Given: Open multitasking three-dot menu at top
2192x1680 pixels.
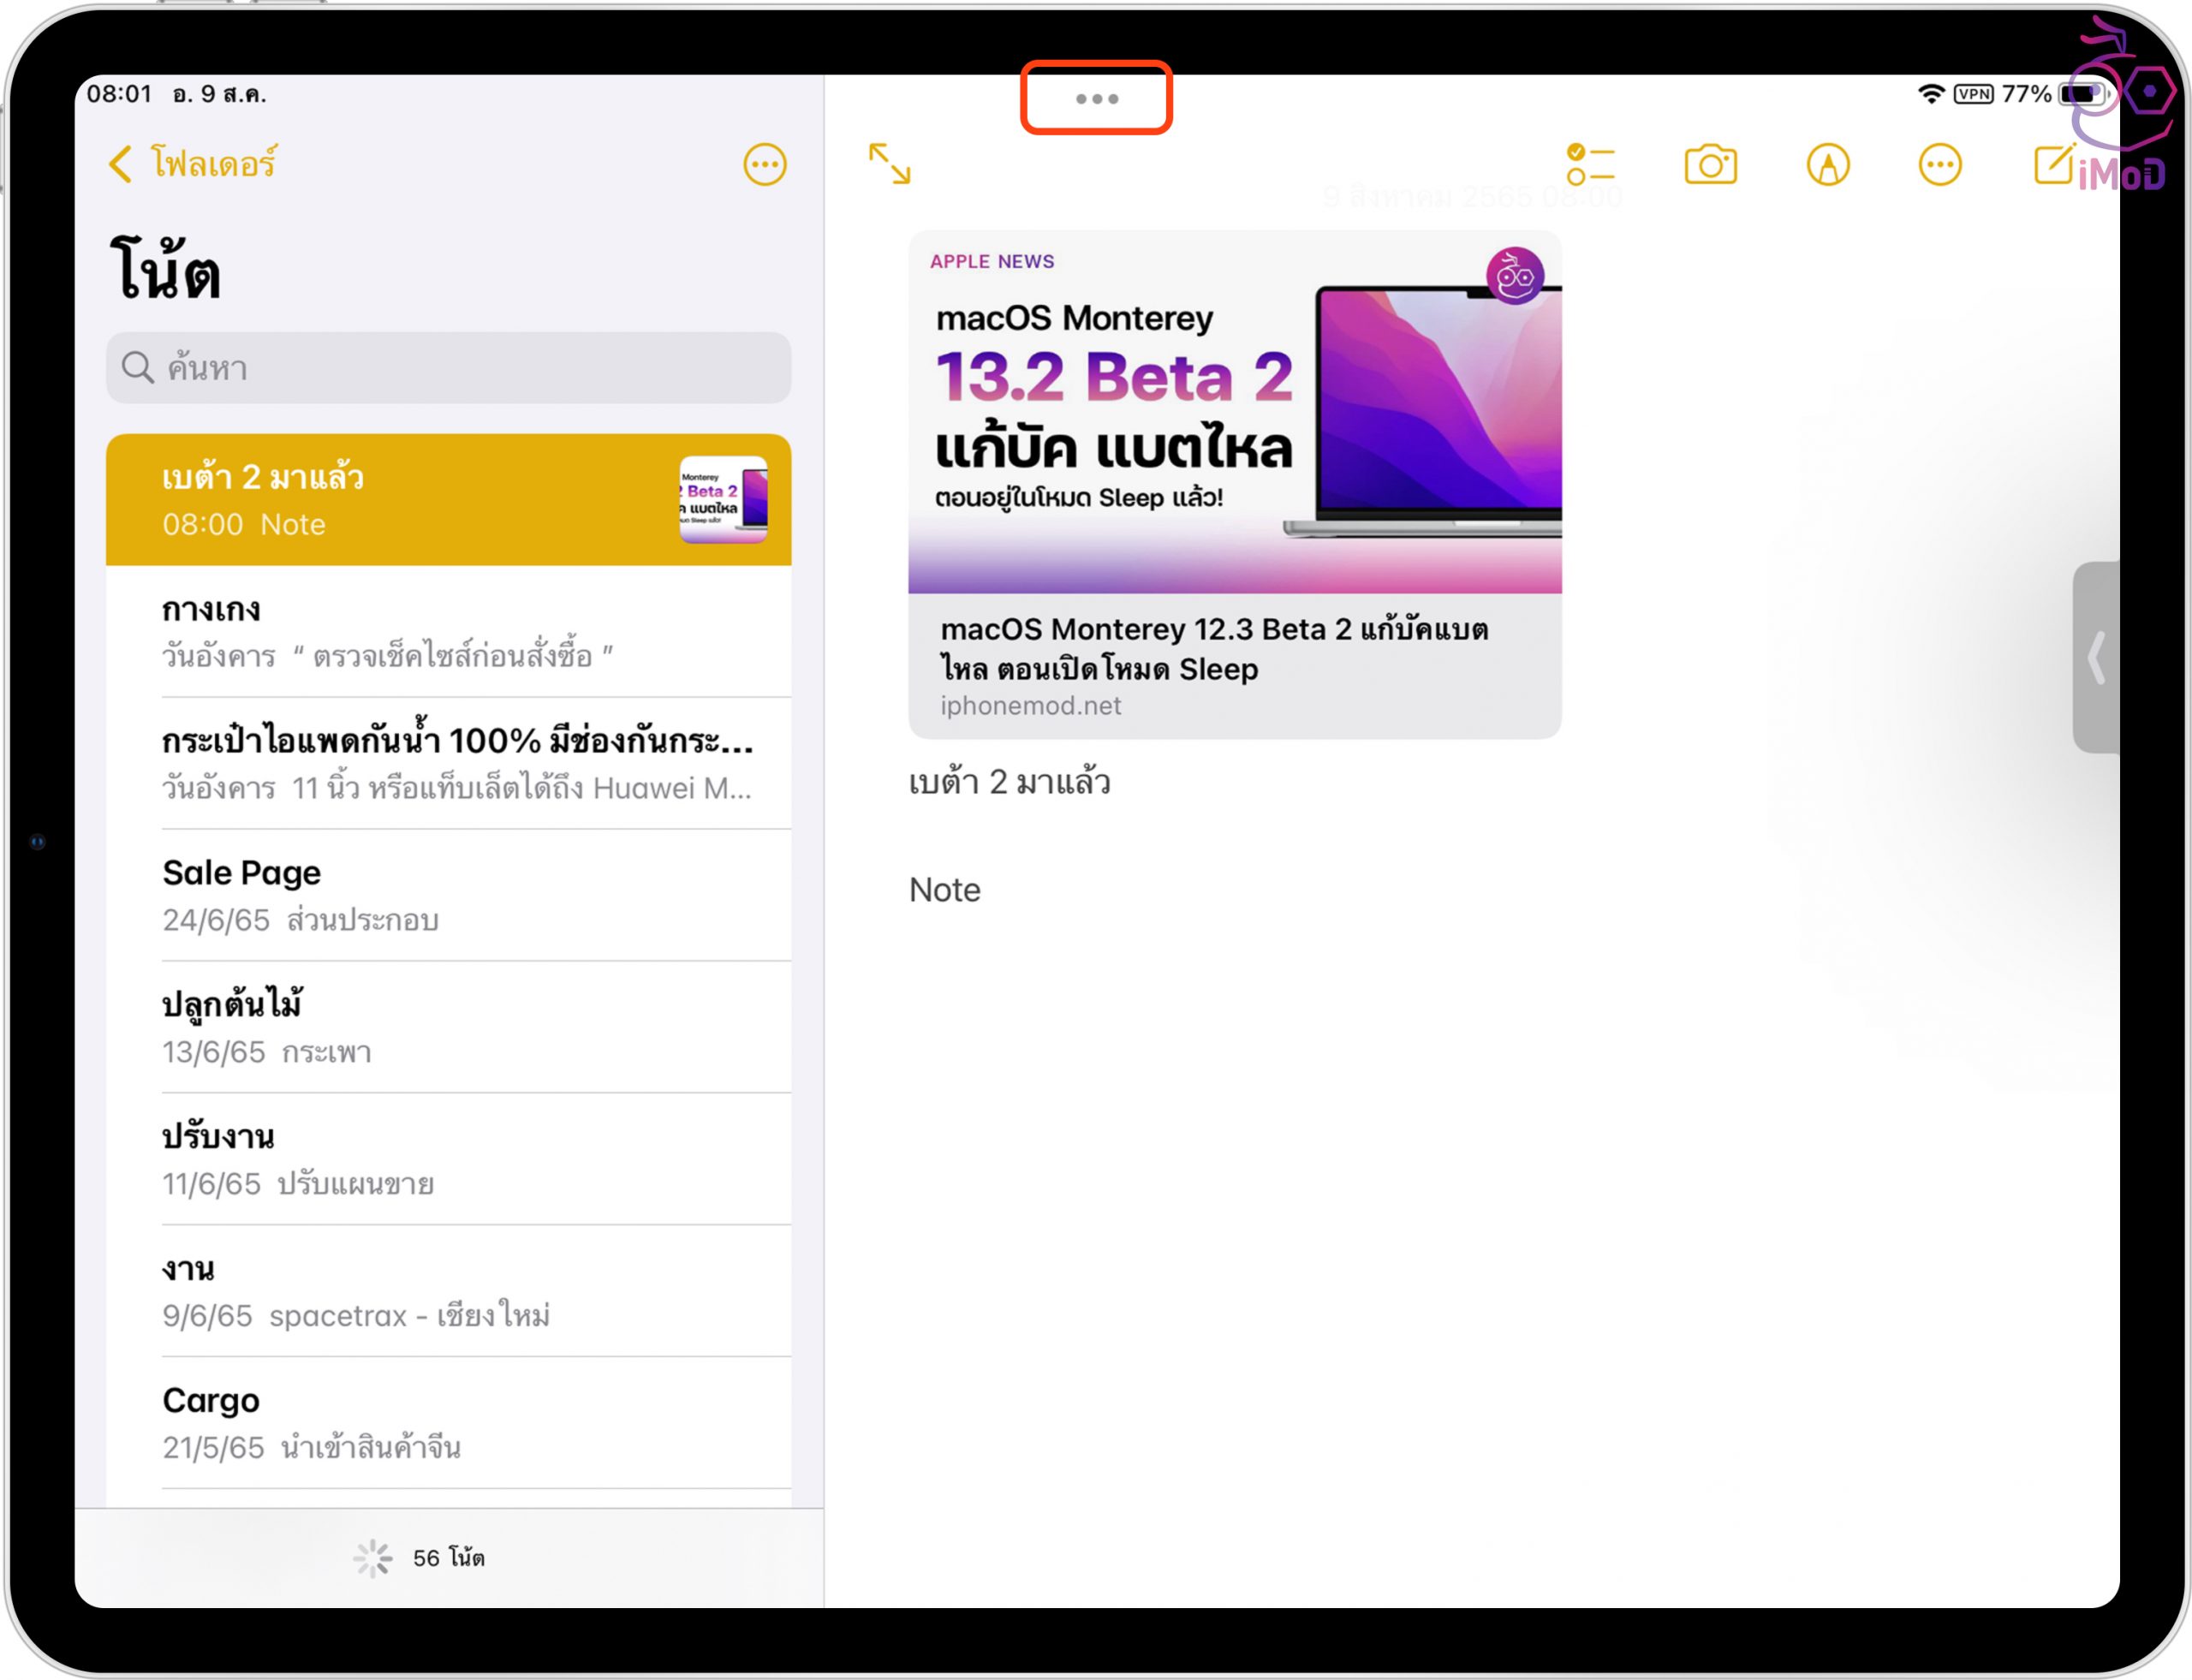Looking at the screenshot, I should 1096,99.
